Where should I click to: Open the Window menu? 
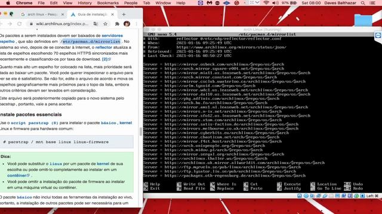coord(163,3)
